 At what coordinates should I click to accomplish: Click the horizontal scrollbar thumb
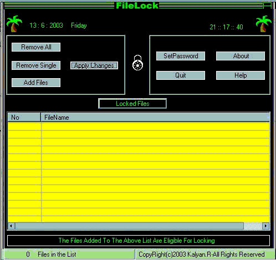point(129,226)
